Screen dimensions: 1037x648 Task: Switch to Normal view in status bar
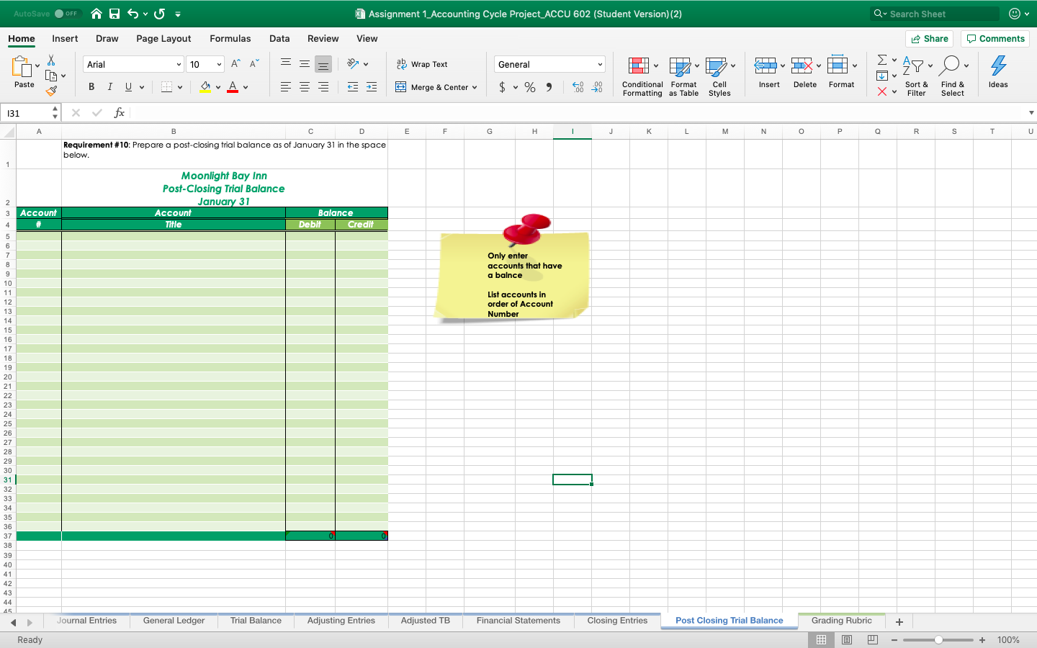click(821, 640)
